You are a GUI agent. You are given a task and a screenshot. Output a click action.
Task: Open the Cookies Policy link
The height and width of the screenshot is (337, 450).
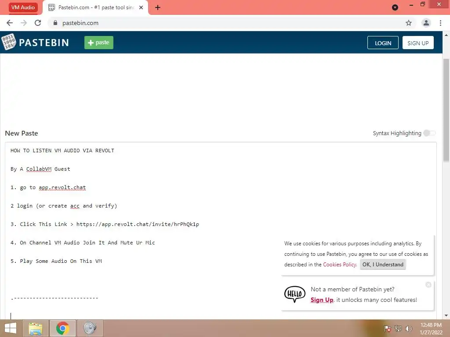point(340,265)
